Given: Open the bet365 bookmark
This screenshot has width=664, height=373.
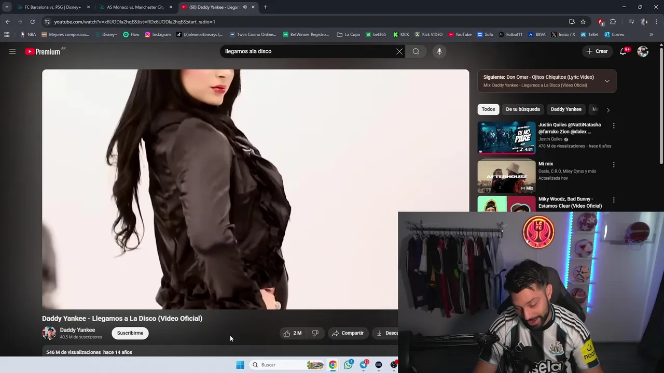Looking at the screenshot, I should (376, 35).
